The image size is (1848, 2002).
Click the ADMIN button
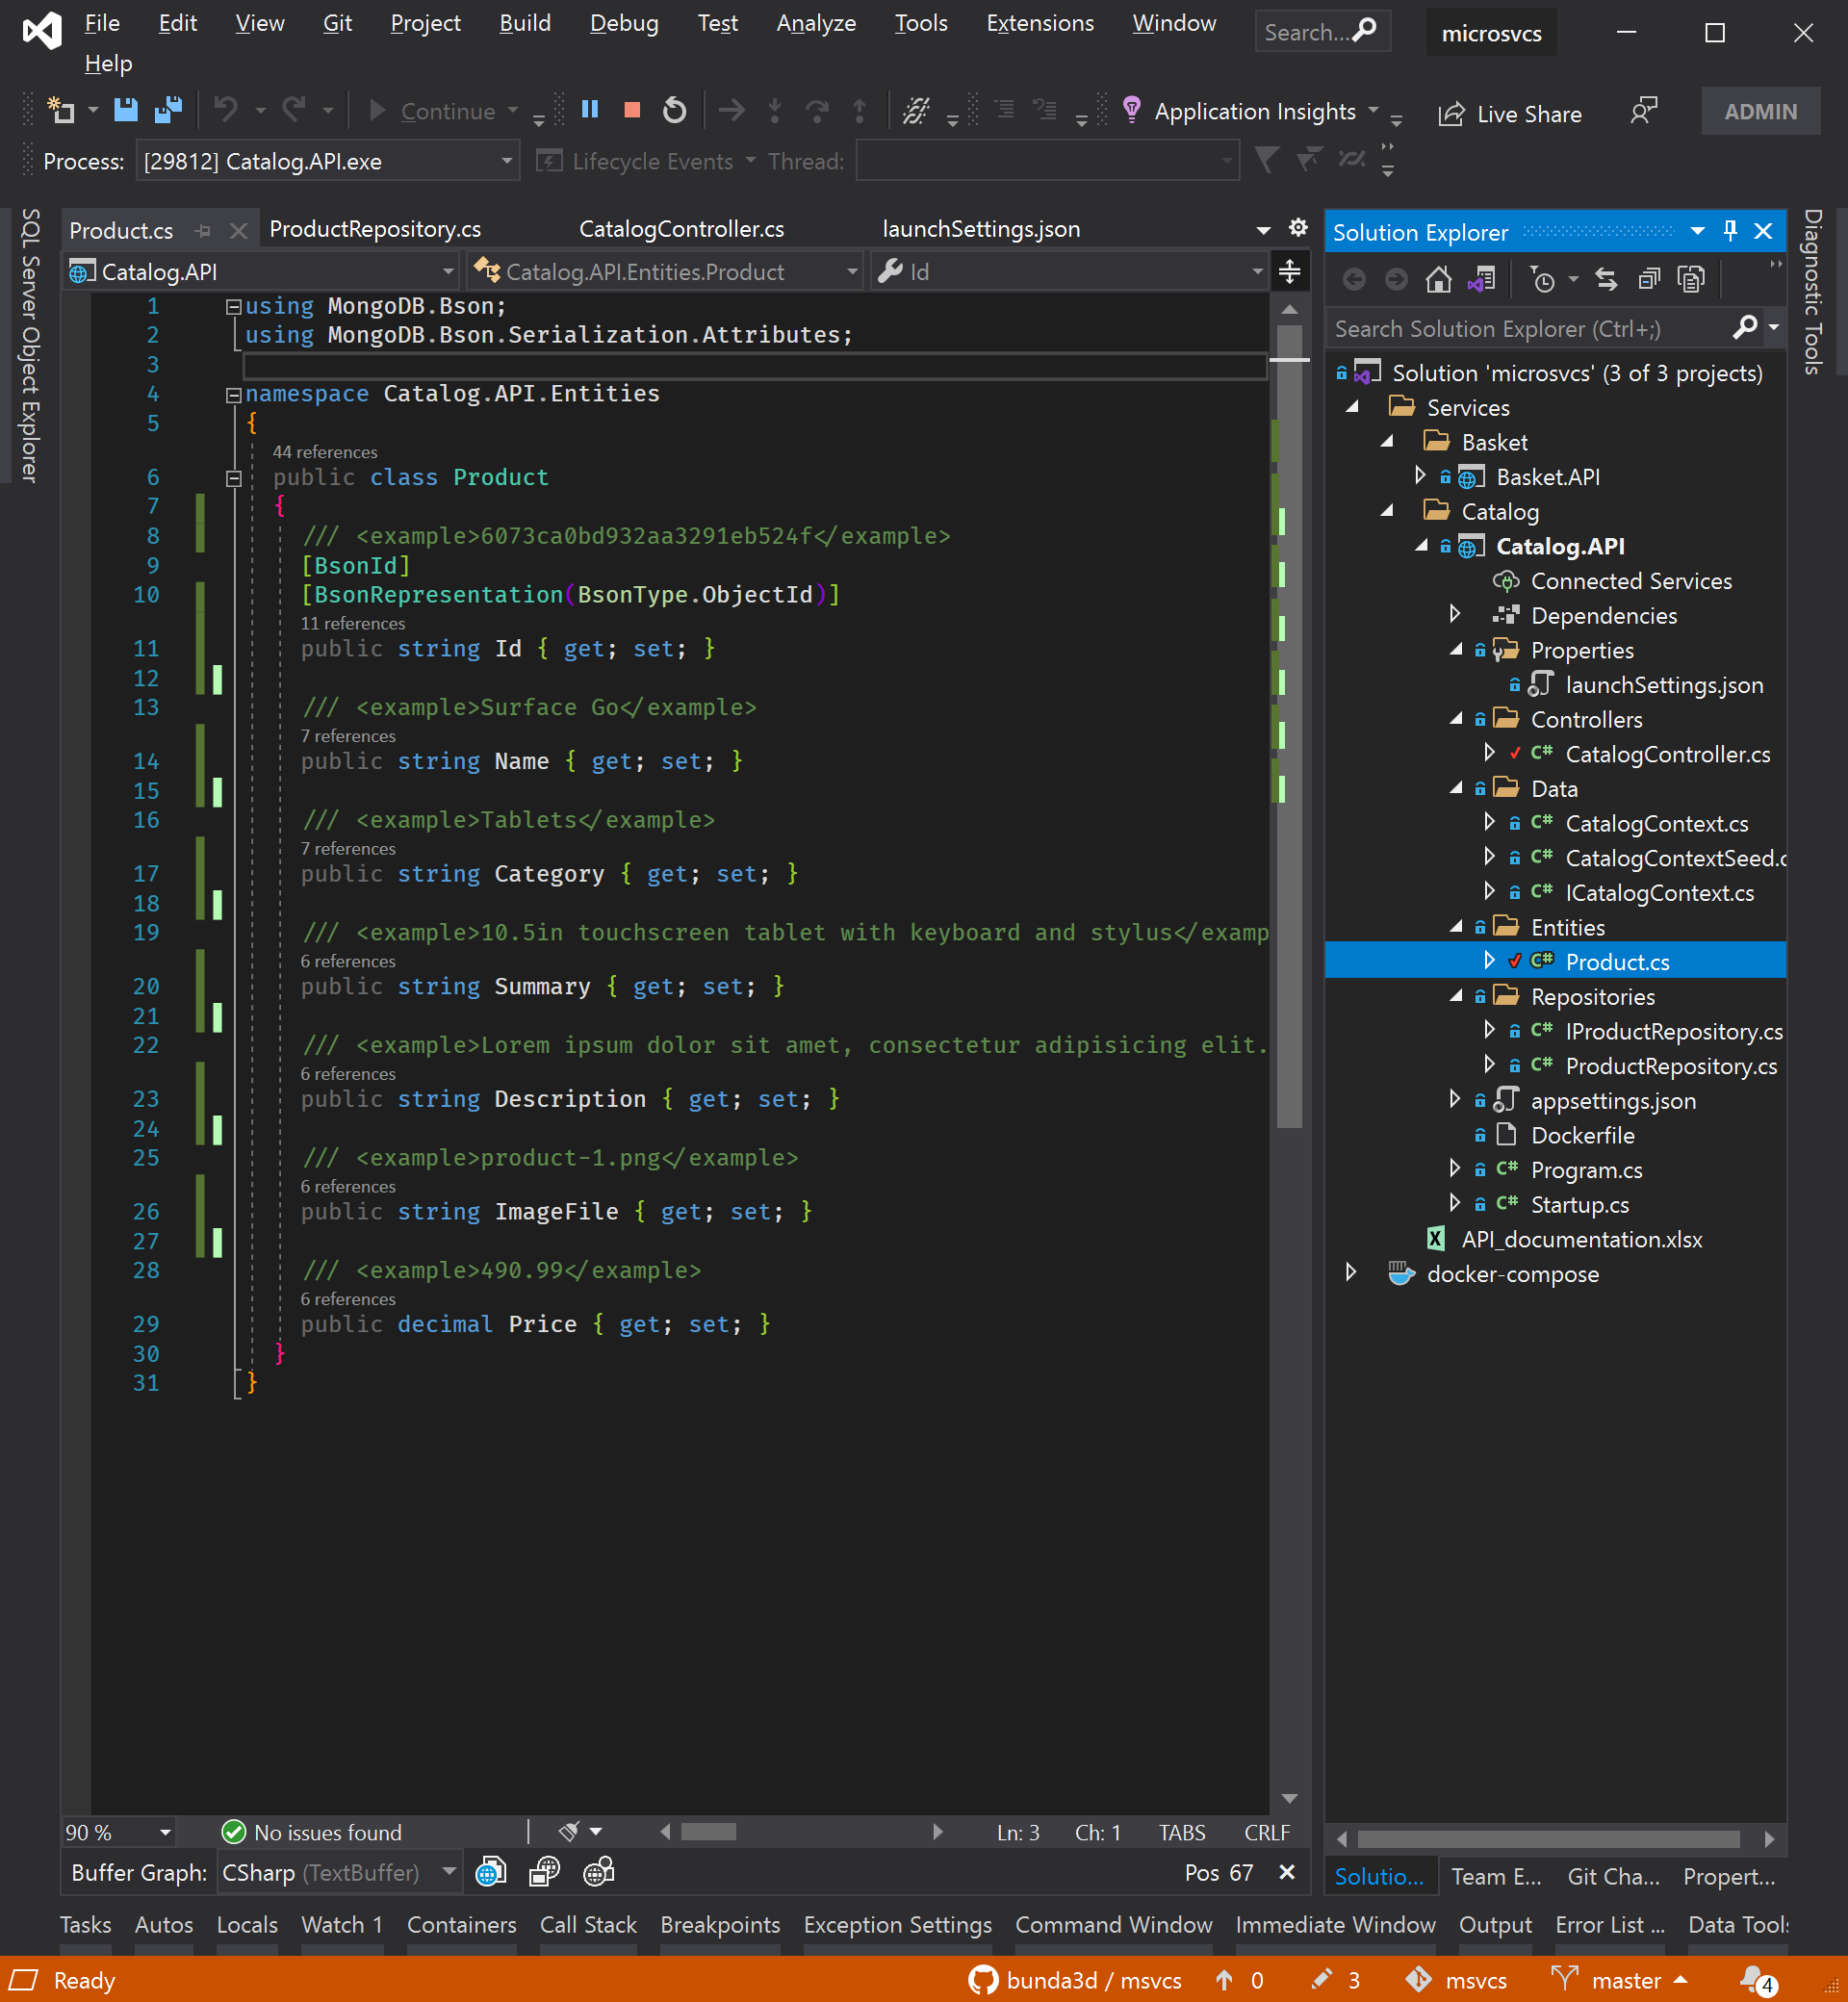(1759, 111)
